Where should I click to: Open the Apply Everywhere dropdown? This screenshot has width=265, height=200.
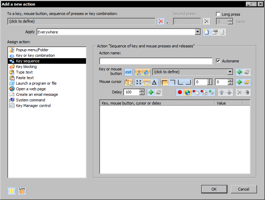point(197,32)
